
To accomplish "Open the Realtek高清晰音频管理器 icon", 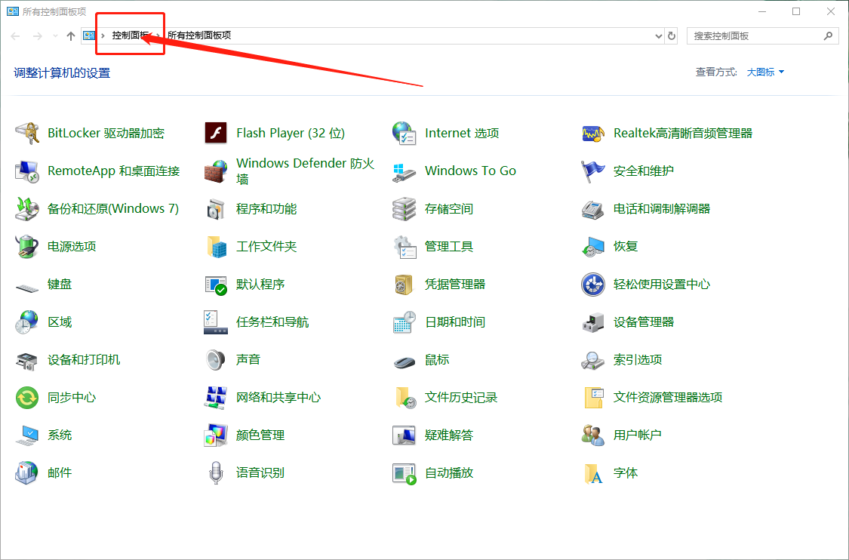I will point(593,134).
